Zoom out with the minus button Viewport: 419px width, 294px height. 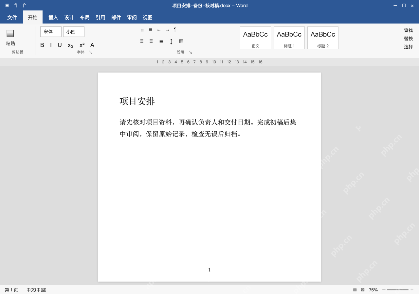point(384,290)
